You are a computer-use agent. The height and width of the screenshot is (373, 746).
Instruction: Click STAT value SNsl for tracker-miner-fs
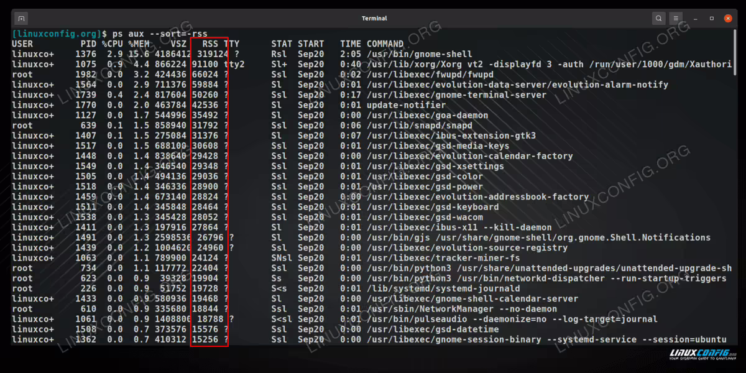[282, 257]
